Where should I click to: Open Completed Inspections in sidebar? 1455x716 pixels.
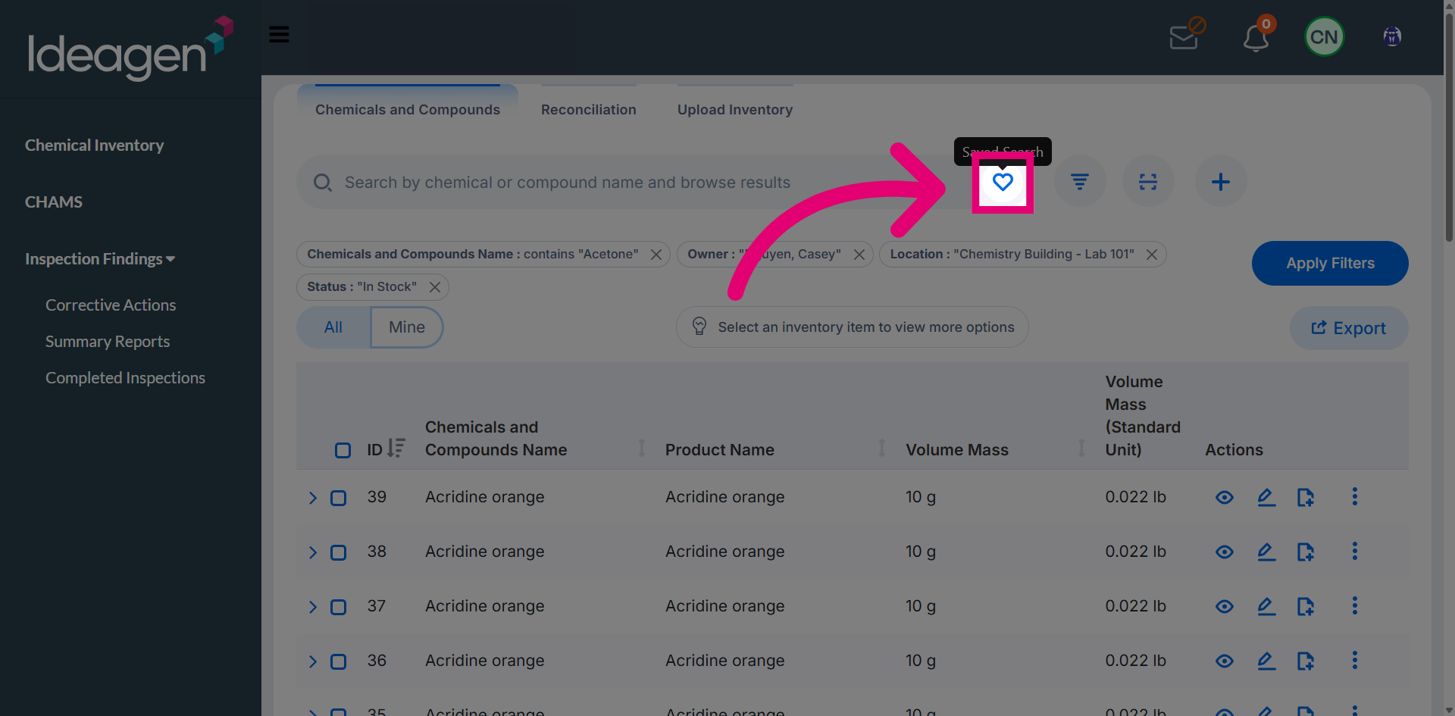(125, 378)
